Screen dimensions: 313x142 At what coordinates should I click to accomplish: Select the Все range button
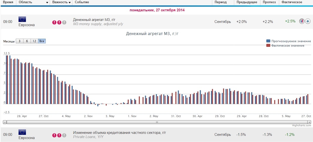tap(42, 41)
